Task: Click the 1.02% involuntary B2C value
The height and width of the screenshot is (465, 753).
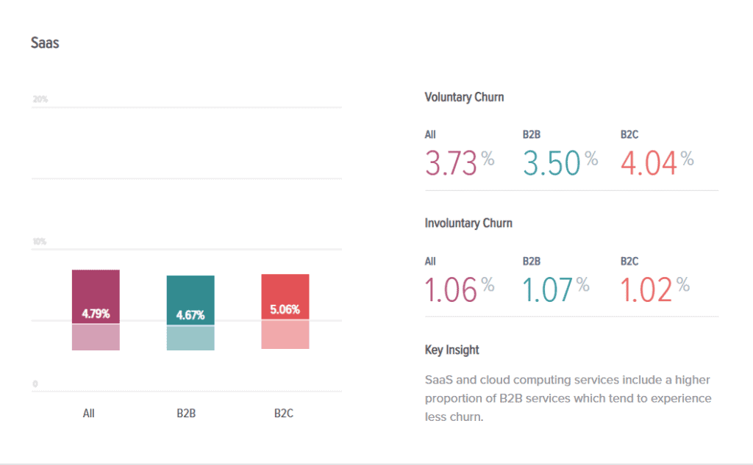Action: [x=655, y=289]
